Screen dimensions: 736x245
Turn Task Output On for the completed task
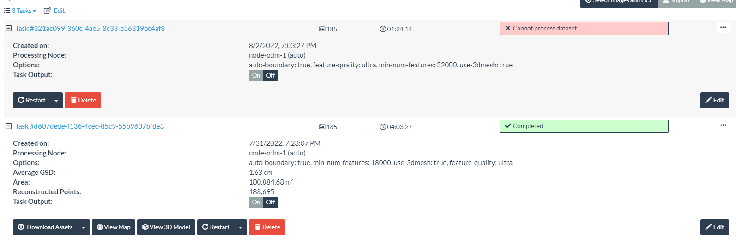[x=256, y=203]
